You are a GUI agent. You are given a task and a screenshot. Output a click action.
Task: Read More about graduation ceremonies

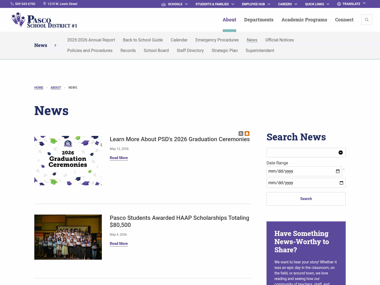click(x=119, y=158)
